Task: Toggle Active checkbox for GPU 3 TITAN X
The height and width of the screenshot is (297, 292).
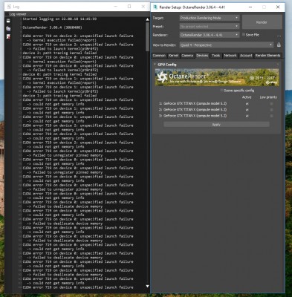Action: (247, 116)
